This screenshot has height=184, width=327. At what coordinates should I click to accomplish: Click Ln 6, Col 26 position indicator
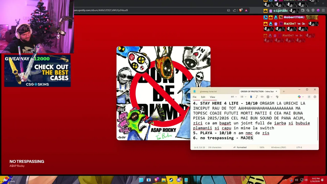pos(200,147)
